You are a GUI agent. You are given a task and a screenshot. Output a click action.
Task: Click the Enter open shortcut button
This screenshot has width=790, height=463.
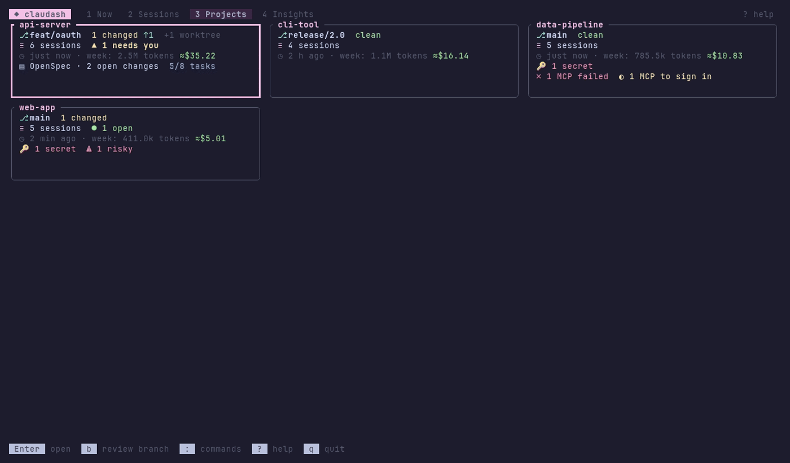click(x=27, y=449)
